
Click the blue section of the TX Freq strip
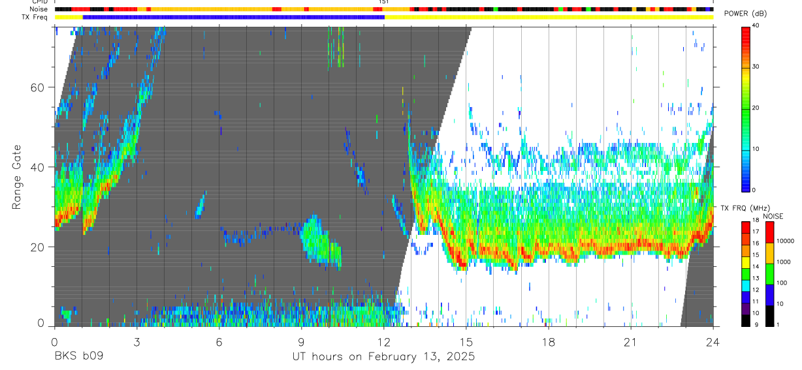[x=234, y=17]
